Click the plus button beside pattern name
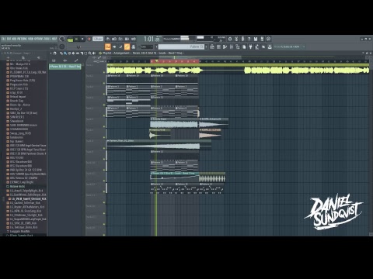The height and width of the screenshot is (279, 373). [206, 46]
